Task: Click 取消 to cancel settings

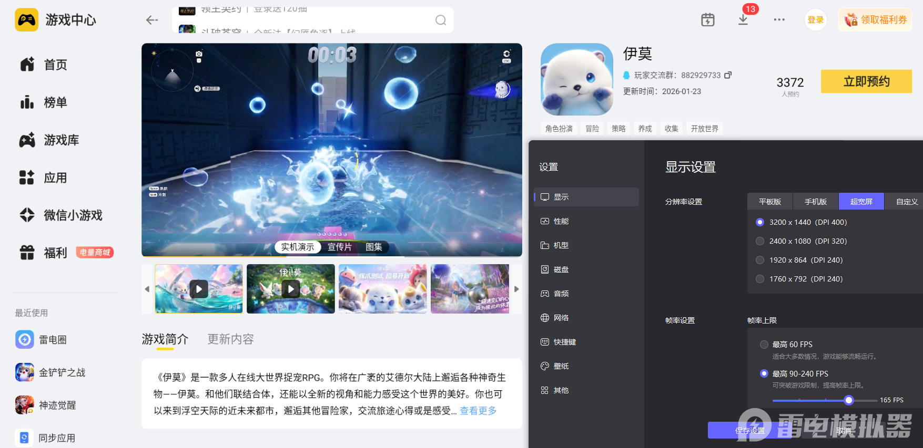Action: tap(844, 431)
